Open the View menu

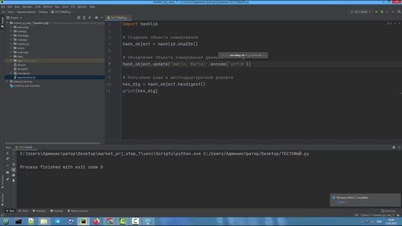pos(17,7)
